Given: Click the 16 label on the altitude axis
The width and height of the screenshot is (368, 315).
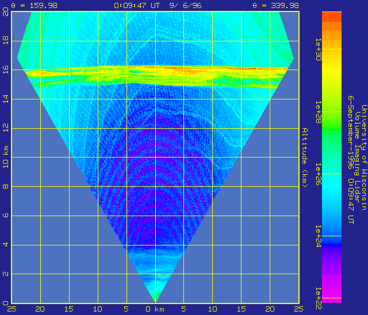Looking at the screenshot, I should click(6, 70).
